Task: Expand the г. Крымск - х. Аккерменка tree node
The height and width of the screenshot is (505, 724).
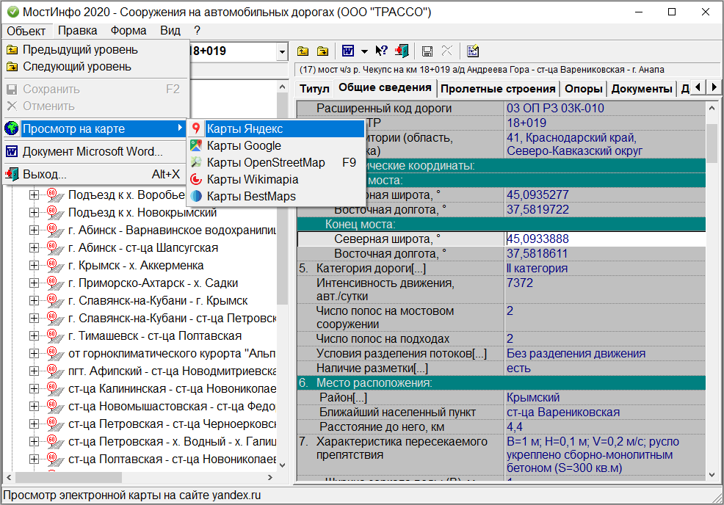Action: click(x=34, y=266)
